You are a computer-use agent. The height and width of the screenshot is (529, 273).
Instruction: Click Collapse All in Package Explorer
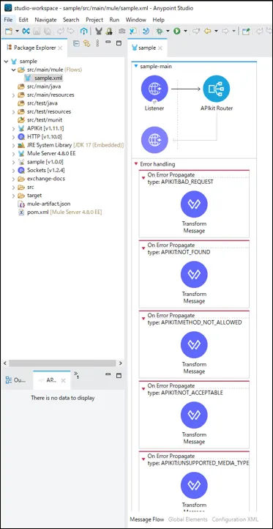tap(77, 43)
